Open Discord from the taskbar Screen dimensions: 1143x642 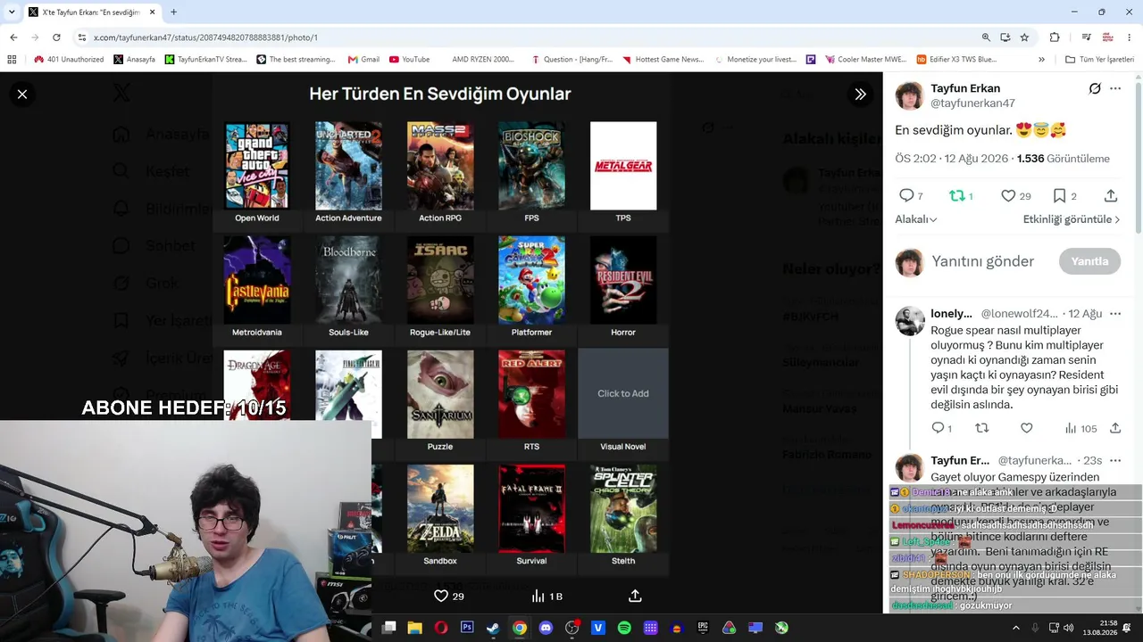click(x=546, y=628)
